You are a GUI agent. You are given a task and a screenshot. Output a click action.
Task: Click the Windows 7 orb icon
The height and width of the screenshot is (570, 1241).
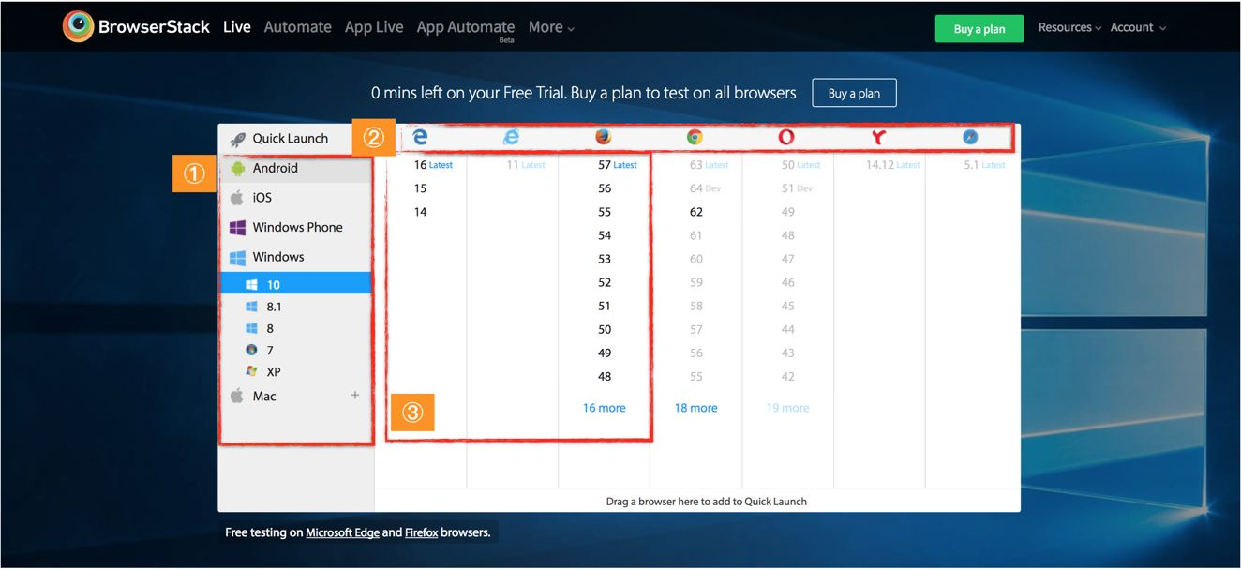coord(251,350)
